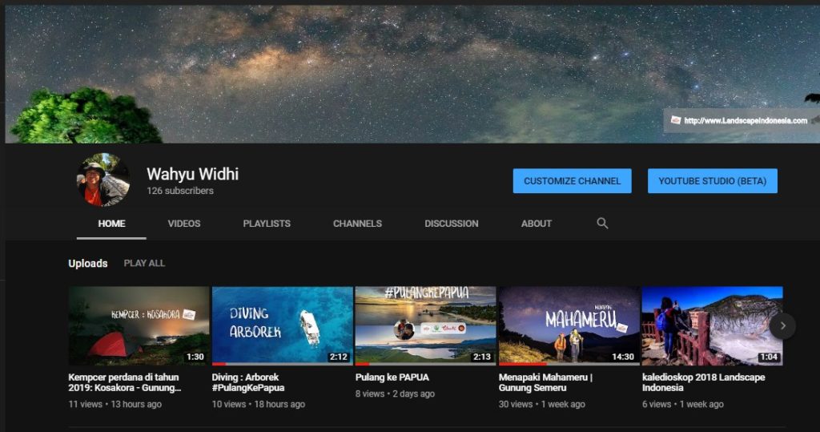Viewport: 820px width, 432px height.
Task: Play the Diving Arborek video thumbnail
Action: tap(282, 325)
